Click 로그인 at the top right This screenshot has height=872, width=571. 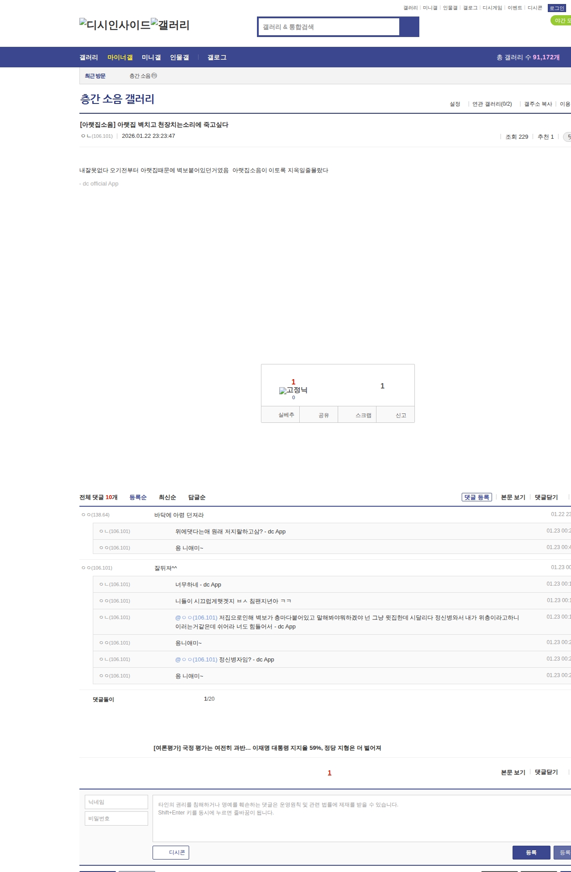(557, 8)
